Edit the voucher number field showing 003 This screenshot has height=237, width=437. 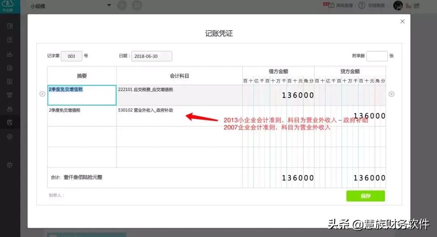(x=72, y=56)
